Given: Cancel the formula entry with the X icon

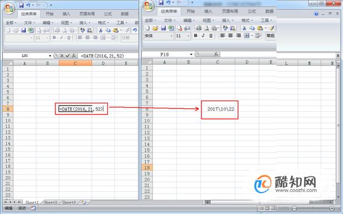Looking at the screenshot, I should tap(62, 56).
